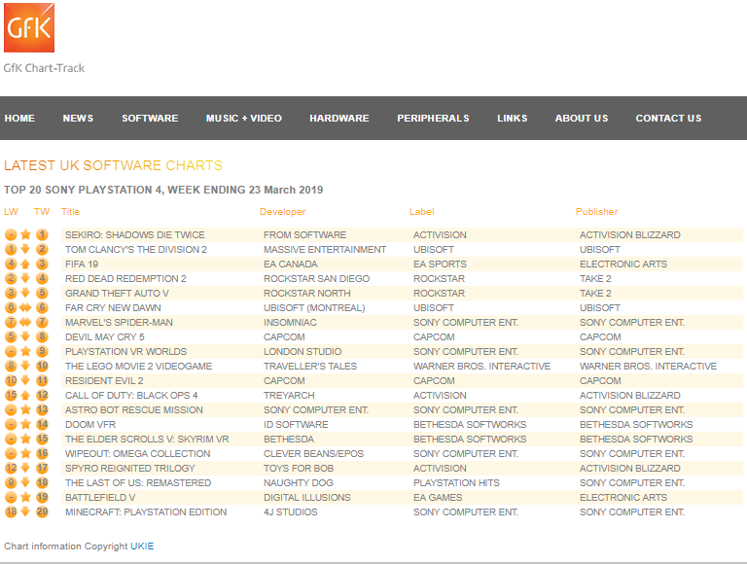Select title FAR CRY NEW DAWN
The height and width of the screenshot is (564, 747).
113,307
